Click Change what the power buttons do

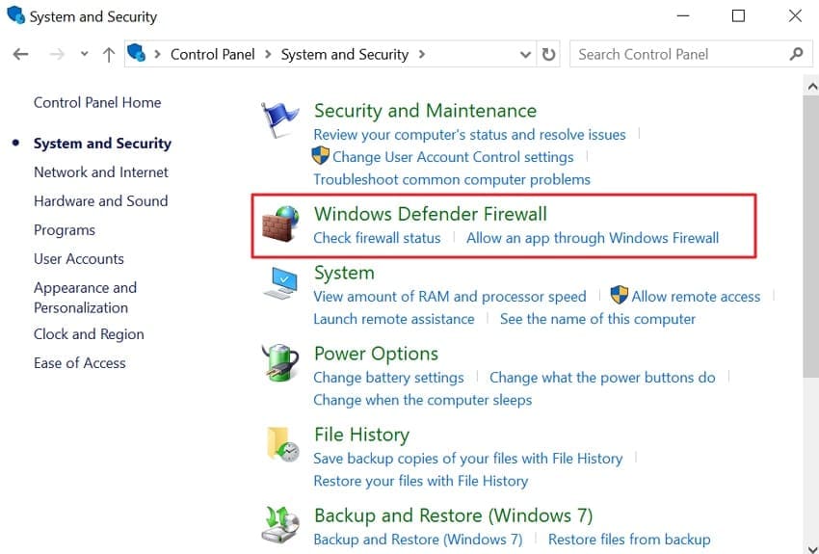(602, 378)
